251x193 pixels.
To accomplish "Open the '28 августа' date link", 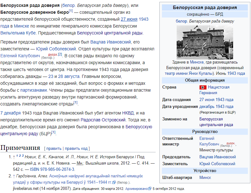I will [69, 76].
